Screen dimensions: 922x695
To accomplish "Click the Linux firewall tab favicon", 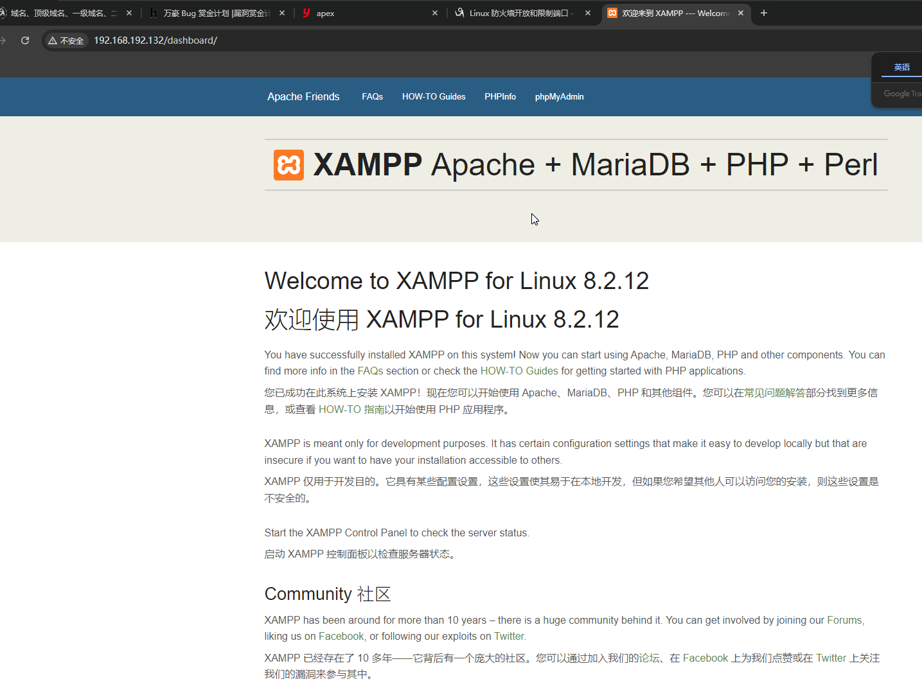I will point(459,13).
